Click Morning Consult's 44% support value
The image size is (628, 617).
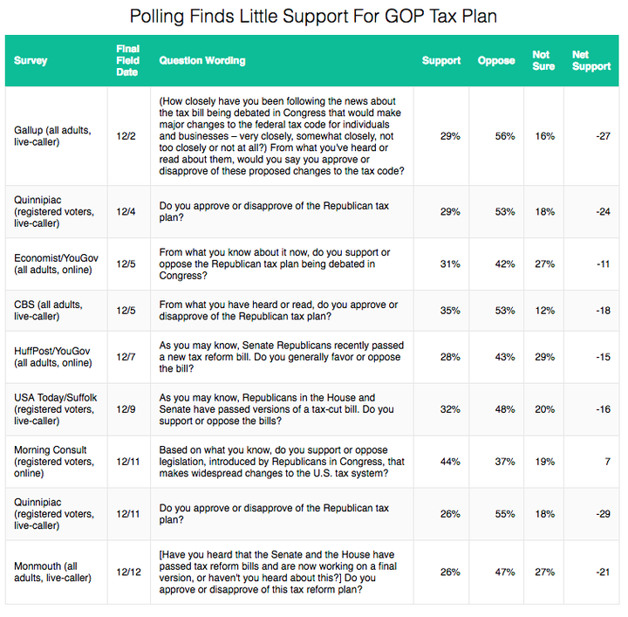coord(450,462)
